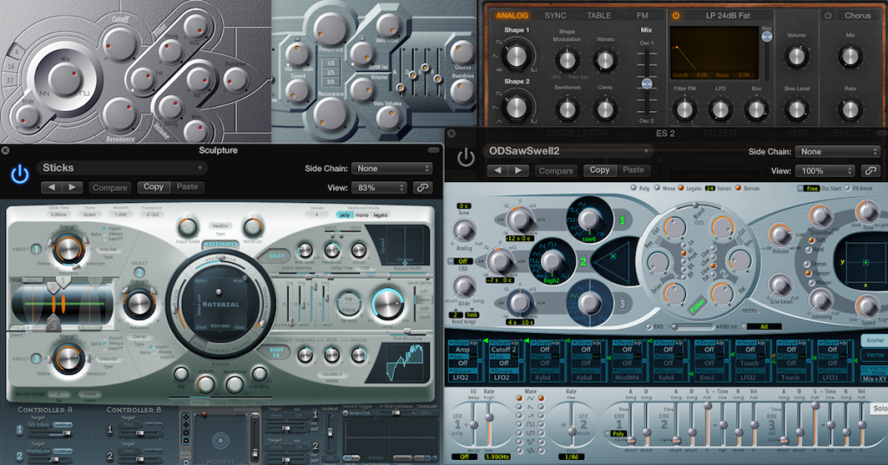This screenshot has height=465, width=888.
Task: Switch to the Router view in ES 2
Action: click(874, 340)
